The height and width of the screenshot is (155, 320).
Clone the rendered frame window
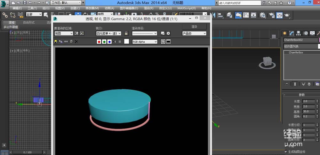66,41
